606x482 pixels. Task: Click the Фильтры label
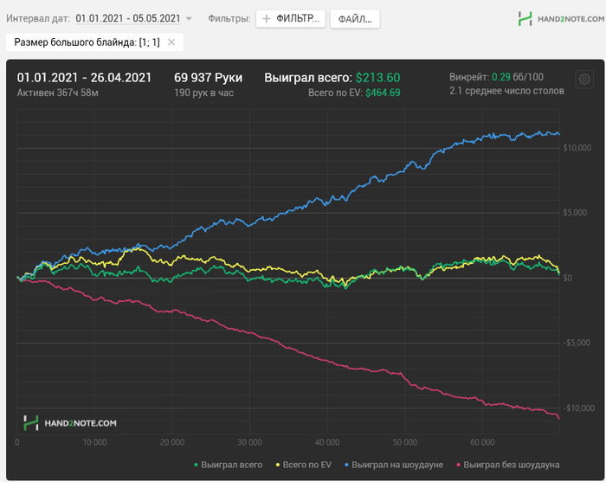pos(229,18)
